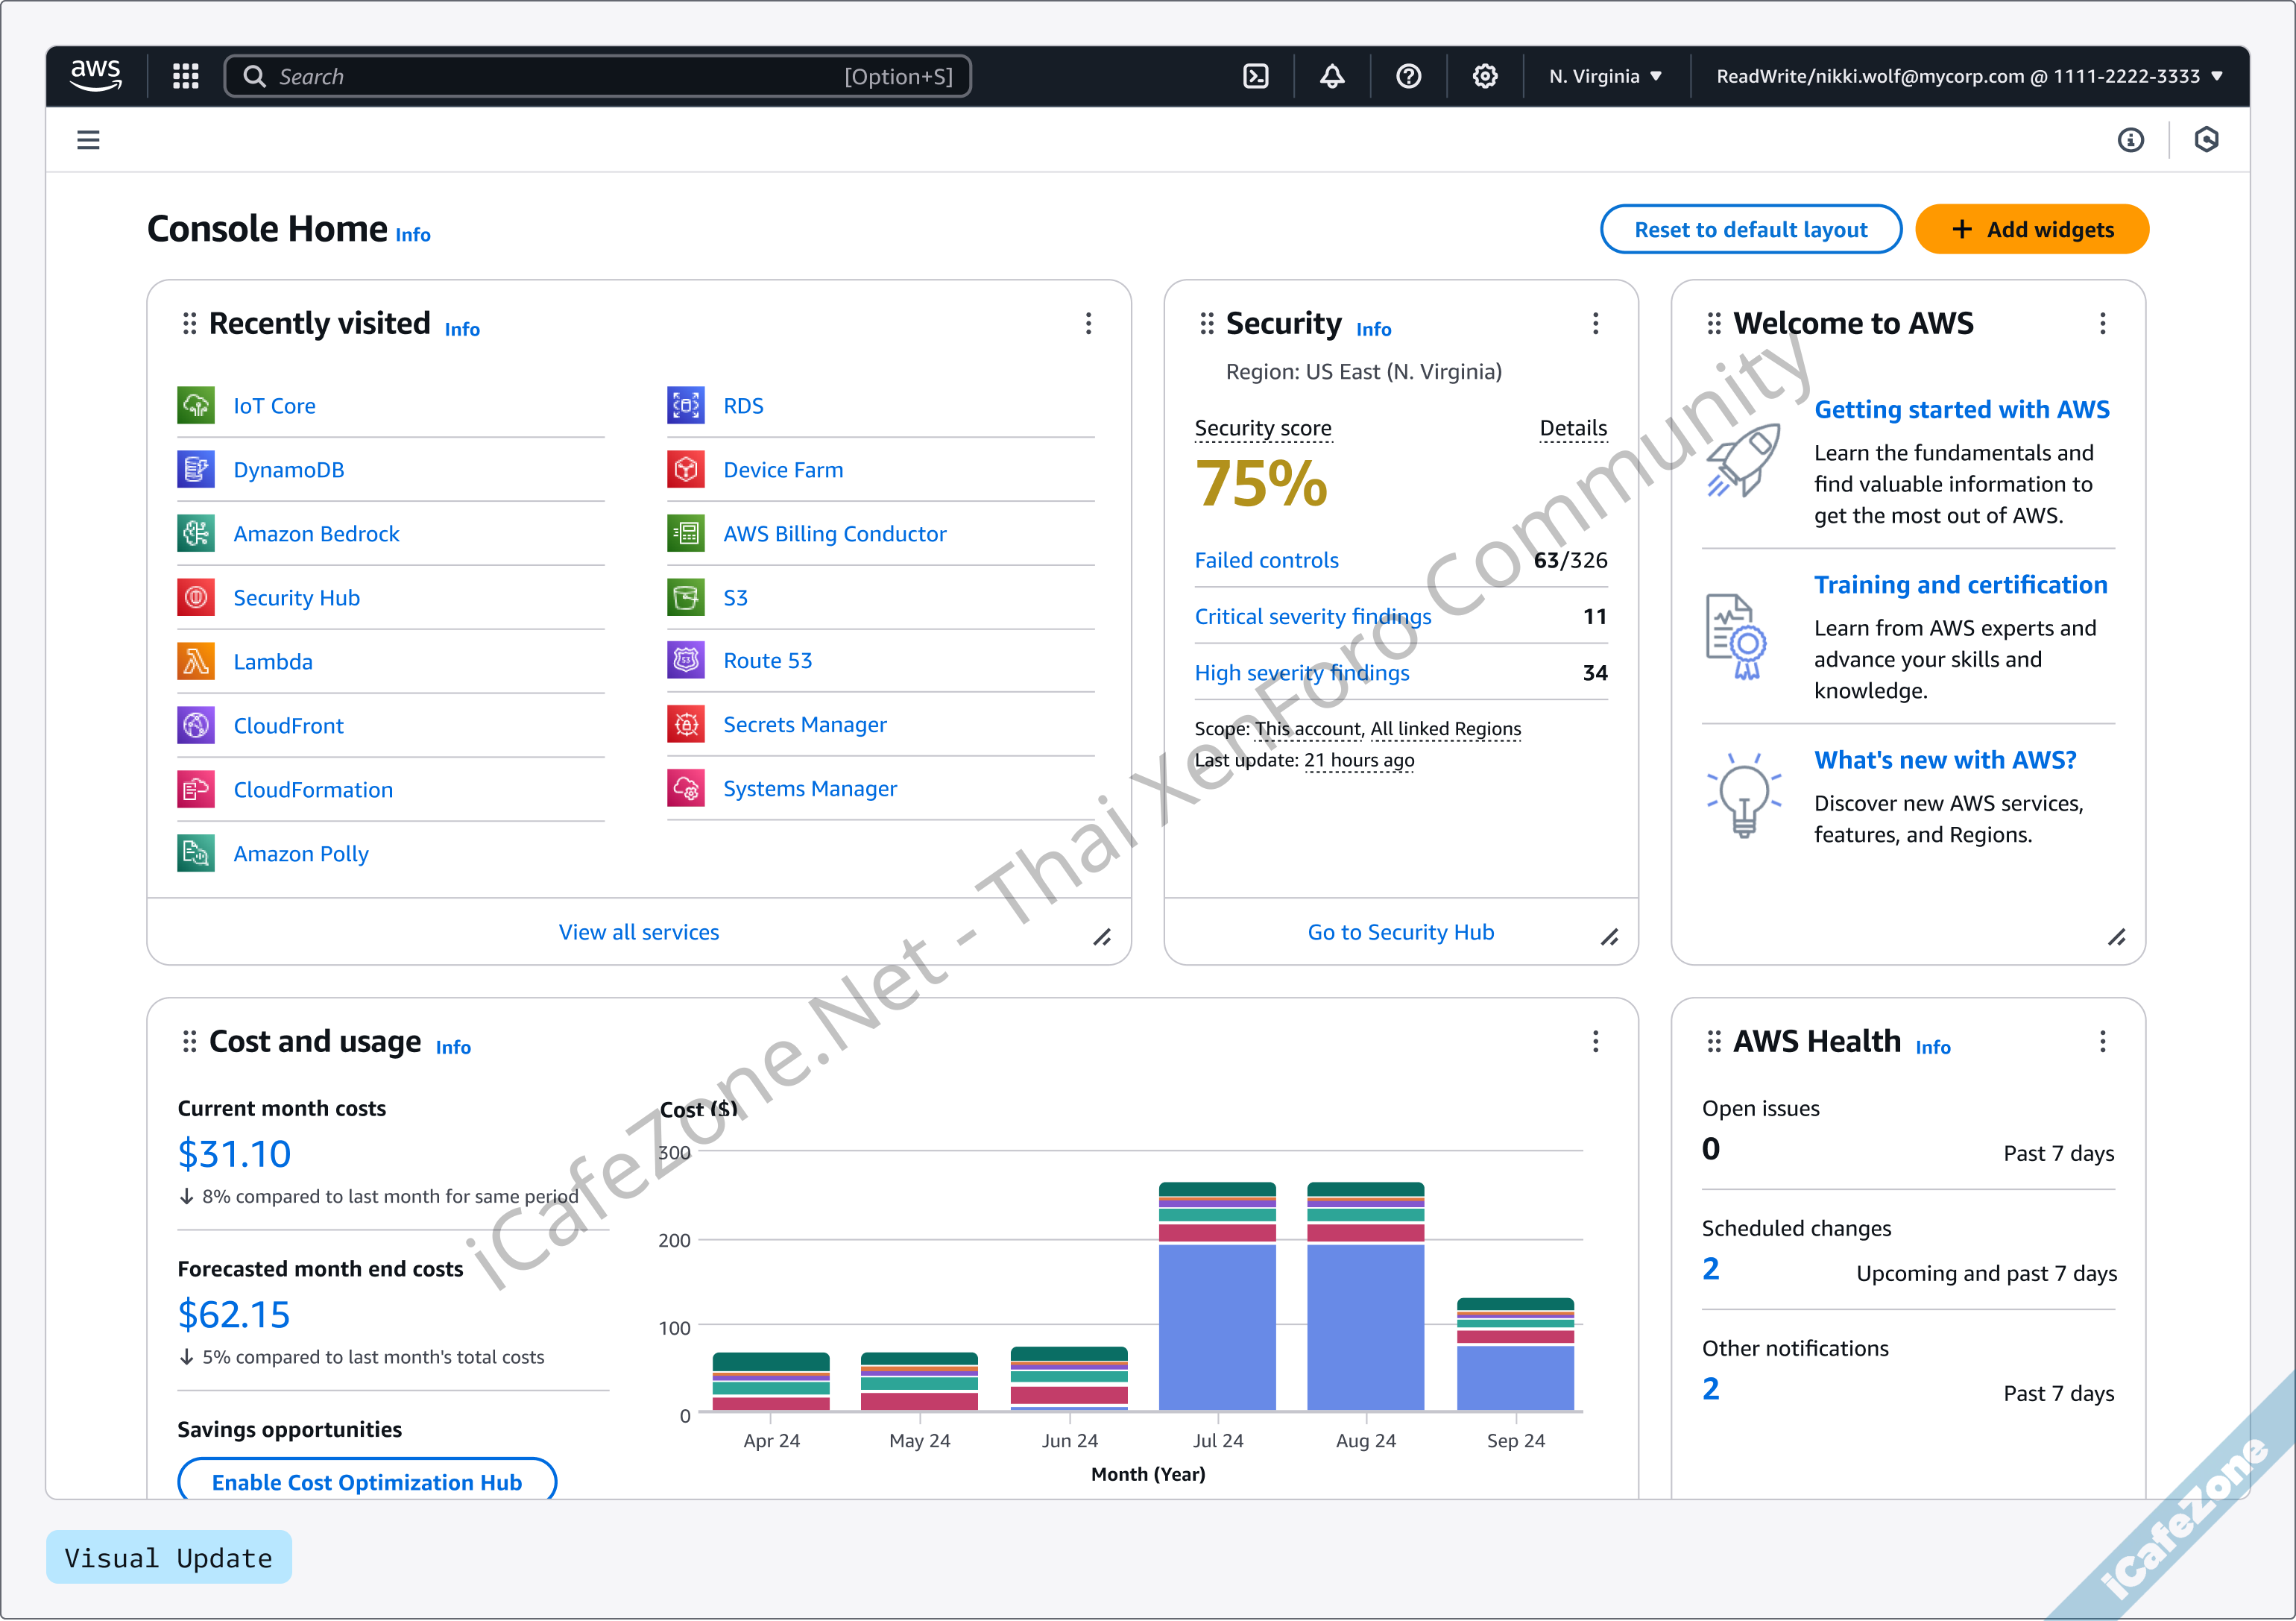
Task: Toggle the info panel icon at top right
Action: (2131, 140)
